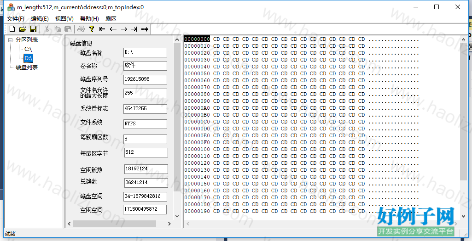The width and height of the screenshot is (472, 241).
Task: Click the dotted go-to arrow icon
Action: tap(145, 29)
